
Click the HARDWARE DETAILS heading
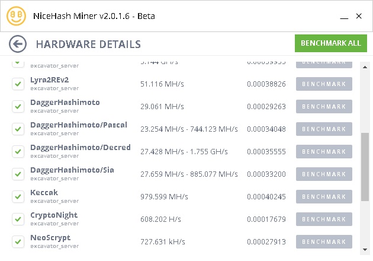coord(88,44)
